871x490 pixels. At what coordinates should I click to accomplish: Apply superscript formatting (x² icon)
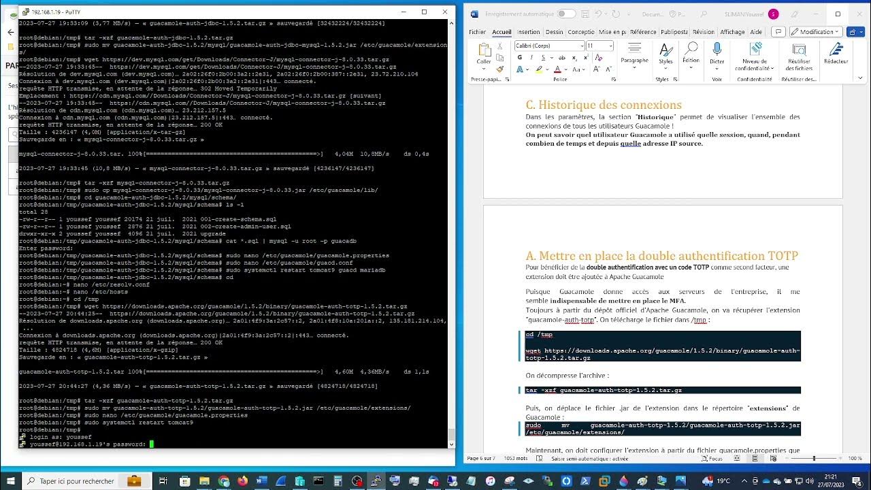pyautogui.click(x=587, y=58)
